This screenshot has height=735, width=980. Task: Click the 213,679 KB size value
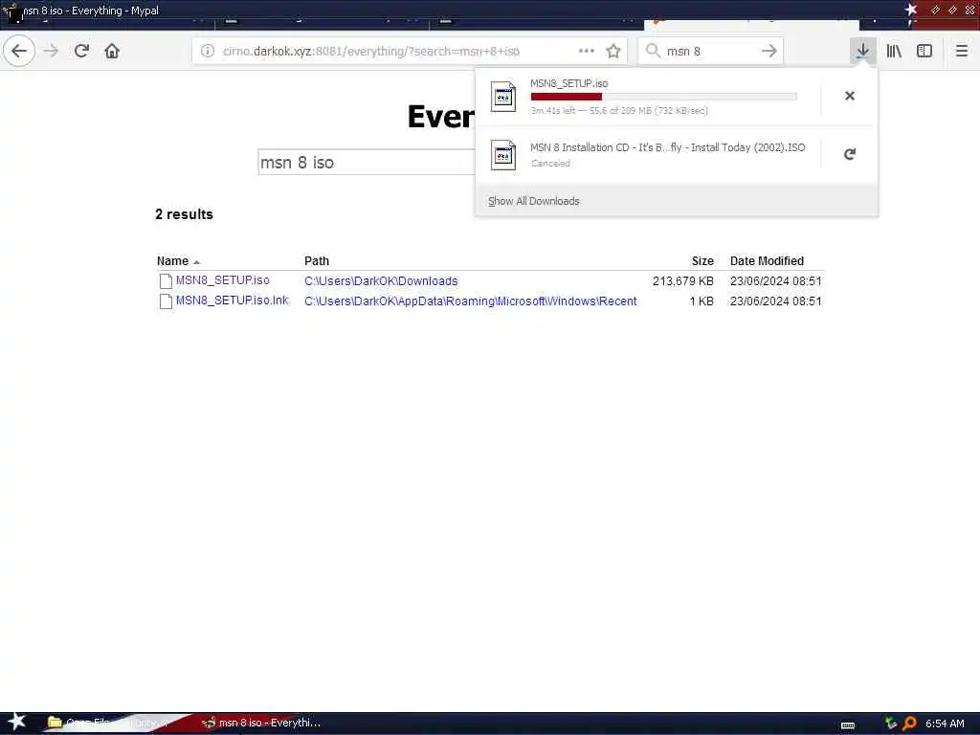coord(683,281)
